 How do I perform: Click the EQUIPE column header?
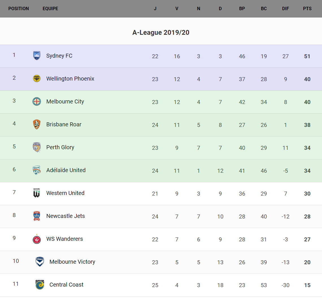50,8
